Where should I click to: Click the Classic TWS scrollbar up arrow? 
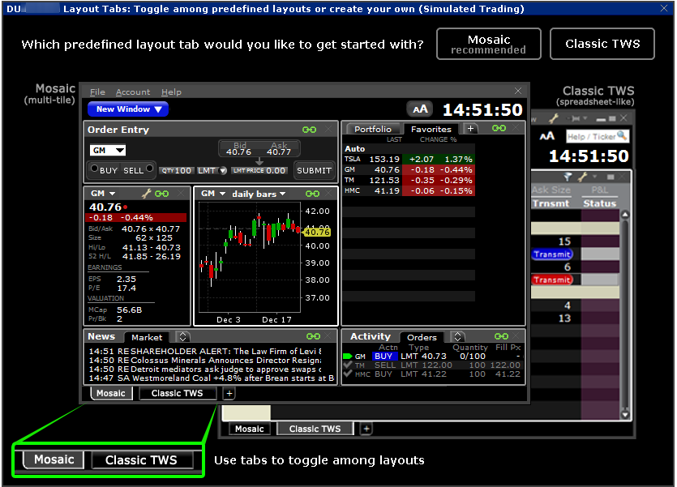pyautogui.click(x=625, y=215)
